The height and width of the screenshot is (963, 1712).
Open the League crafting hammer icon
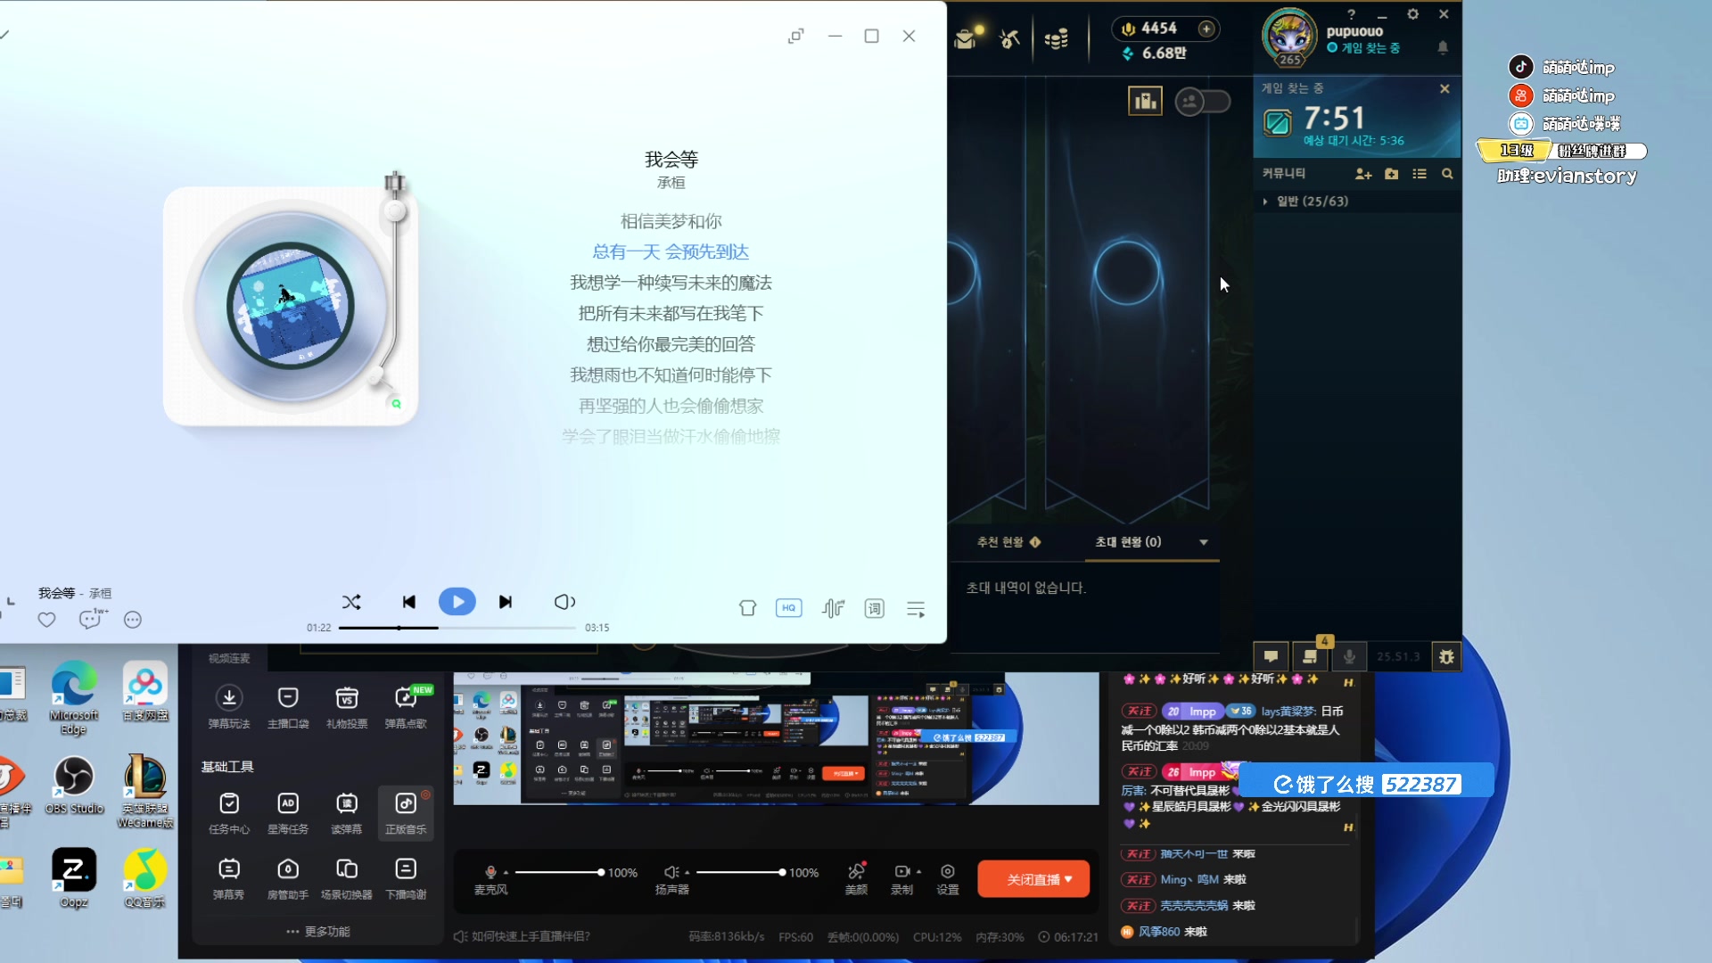1009,39
